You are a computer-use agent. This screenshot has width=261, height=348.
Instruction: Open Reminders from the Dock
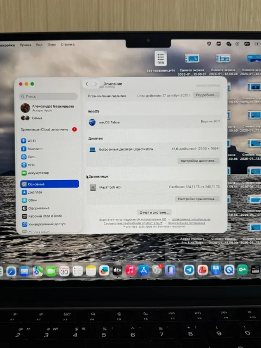click(x=78, y=271)
